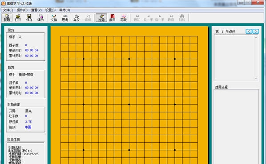Click black's 单步用时 time 00:00:04
Image resolution: width=266 pixels, height=164 pixels.
click(x=32, y=50)
